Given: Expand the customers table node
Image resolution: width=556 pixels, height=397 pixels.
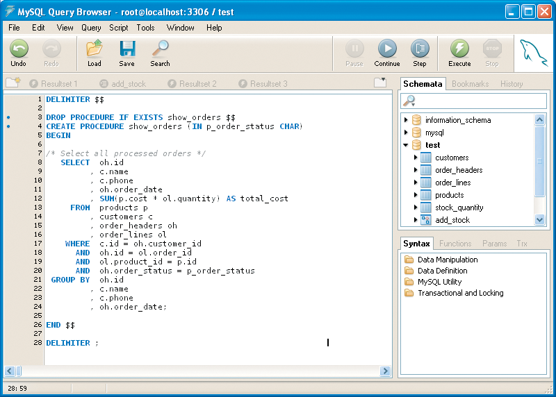Looking at the screenshot, I should (x=416, y=158).
